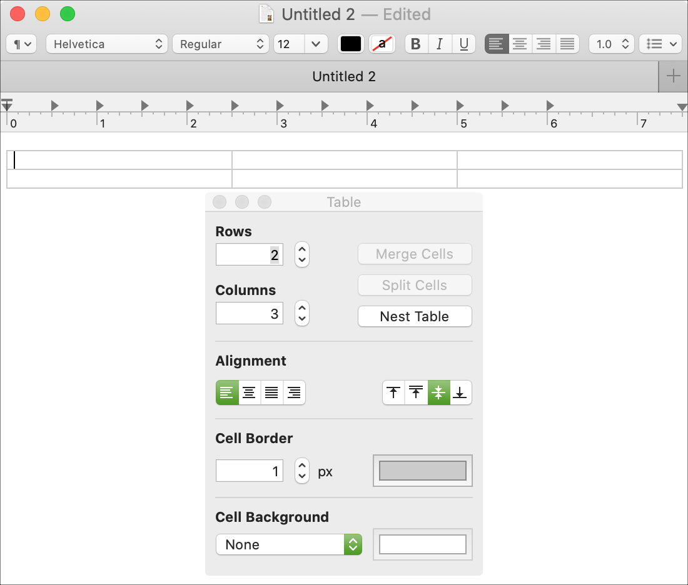
Task: Set cell vertical alignment to bottom
Action: (460, 392)
